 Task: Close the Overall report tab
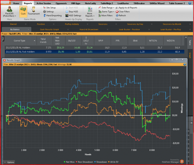click(x=25, y=24)
